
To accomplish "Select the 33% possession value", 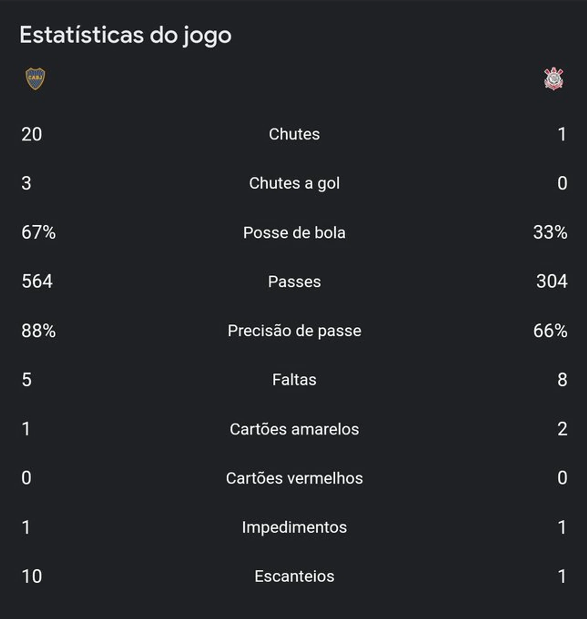I will 550,232.
